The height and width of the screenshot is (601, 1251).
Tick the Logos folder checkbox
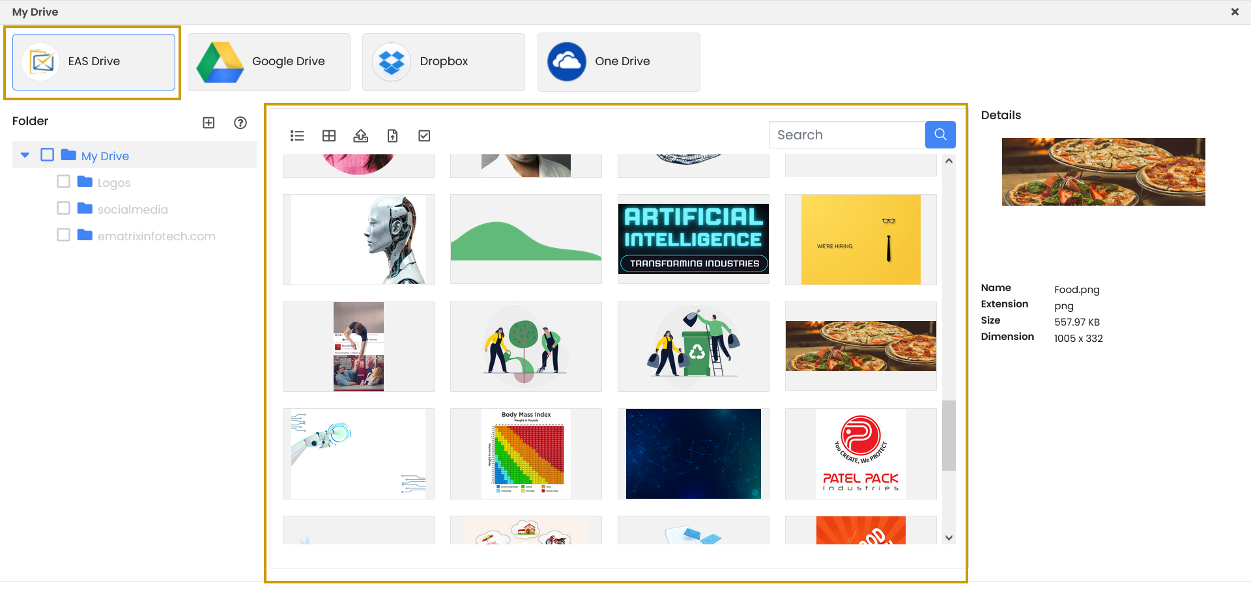63,182
